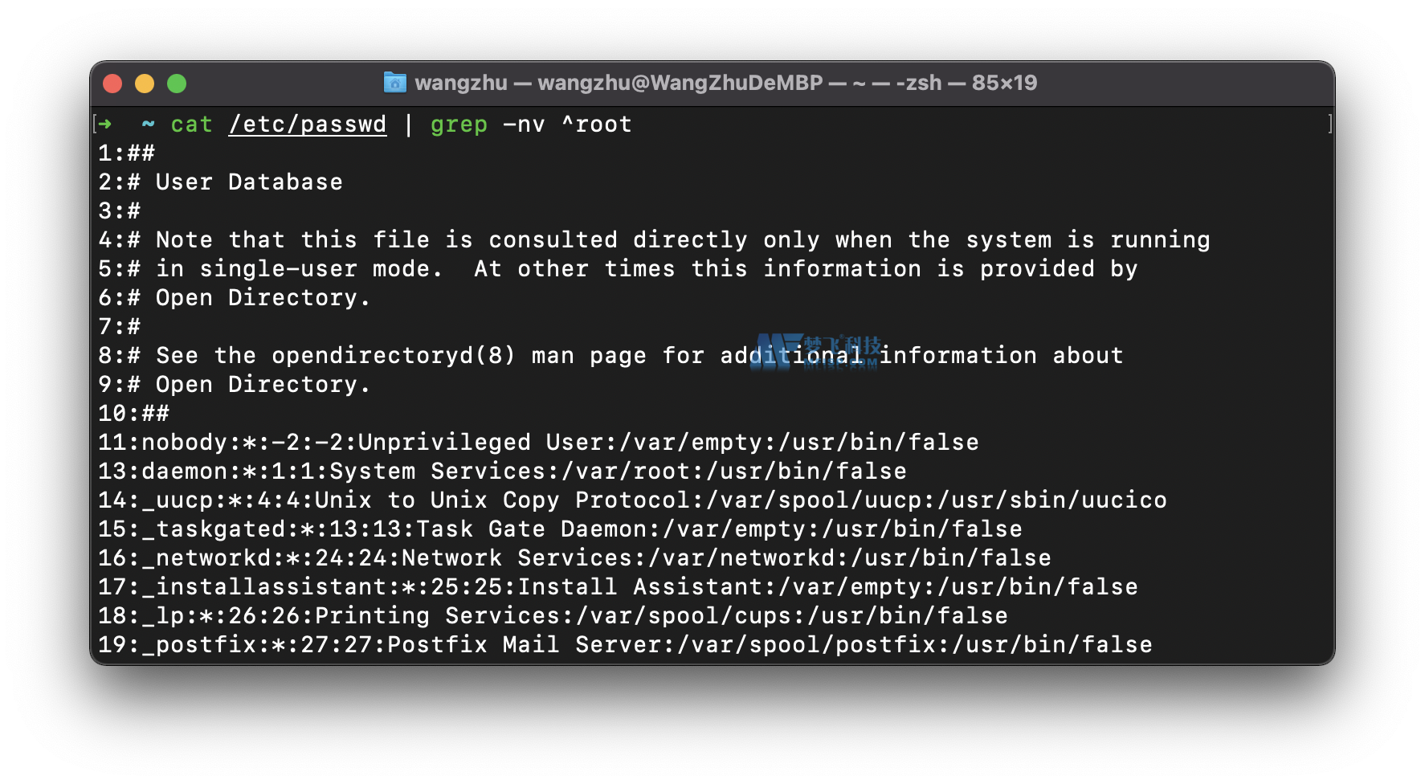This screenshot has height=784, width=1425.
Task: Click the -nv flag in the command
Action: pyautogui.click(x=524, y=125)
